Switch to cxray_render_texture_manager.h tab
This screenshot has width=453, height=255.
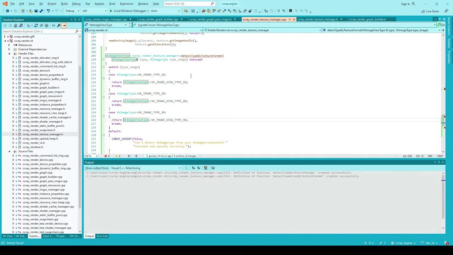[317, 19]
